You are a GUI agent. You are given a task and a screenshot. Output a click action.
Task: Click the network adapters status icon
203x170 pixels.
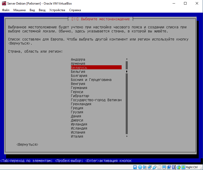[150, 167]
